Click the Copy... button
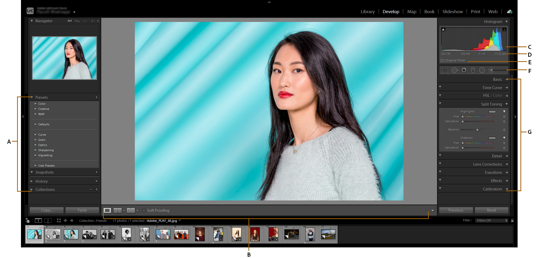 coord(47,210)
